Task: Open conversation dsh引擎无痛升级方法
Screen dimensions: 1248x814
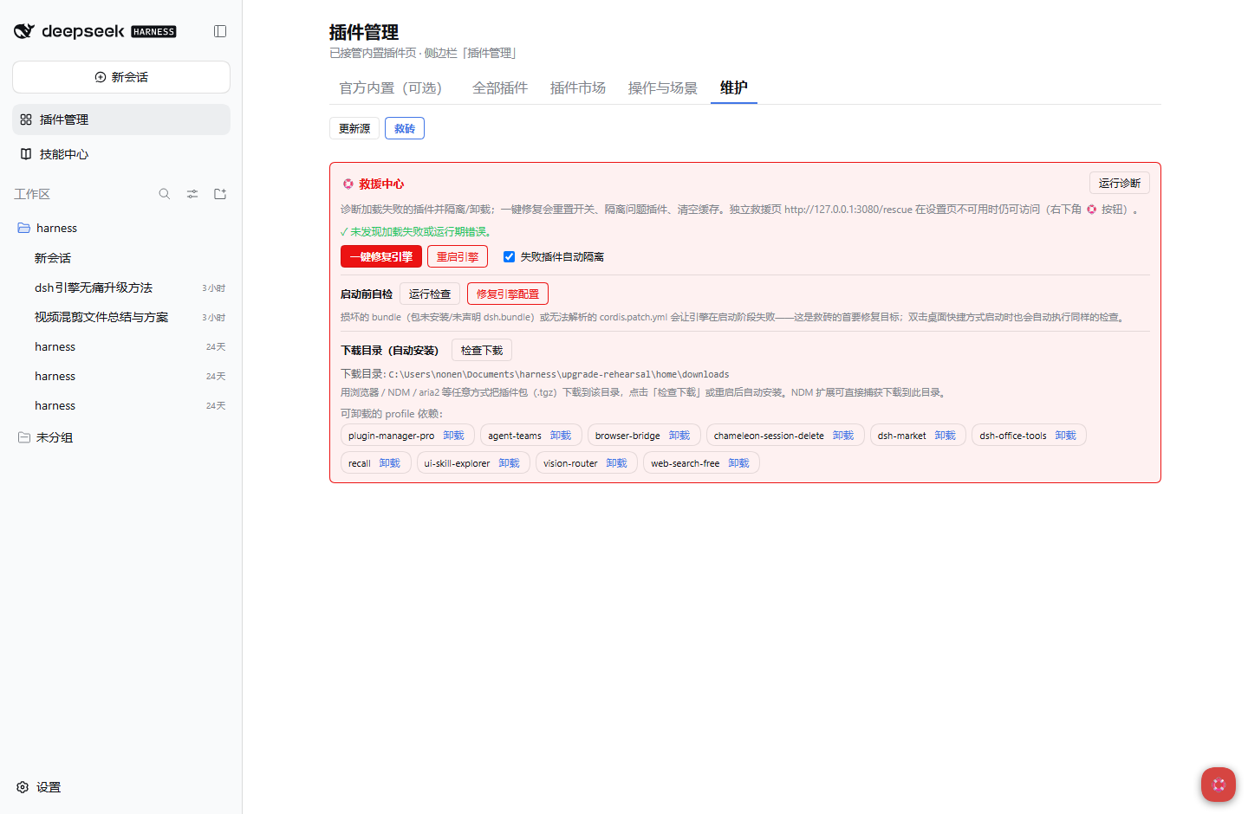Action: tap(121, 287)
